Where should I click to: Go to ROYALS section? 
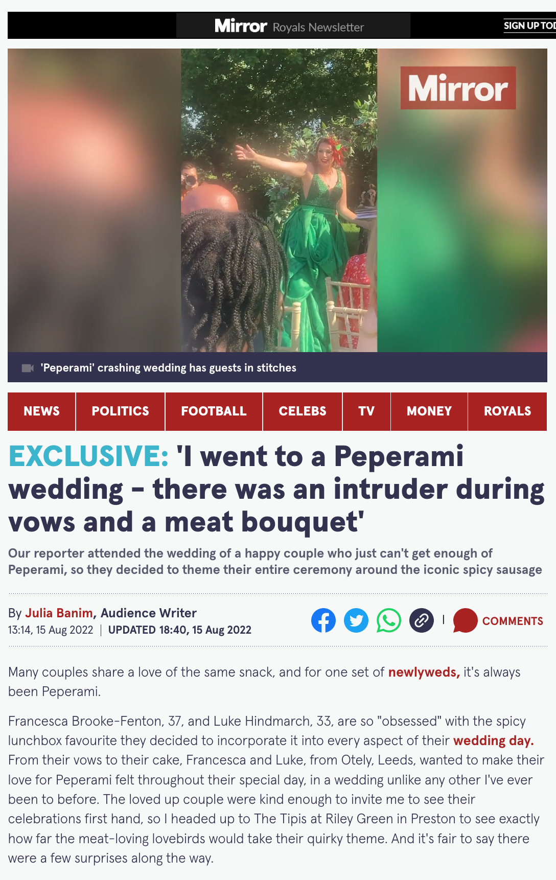[507, 411]
